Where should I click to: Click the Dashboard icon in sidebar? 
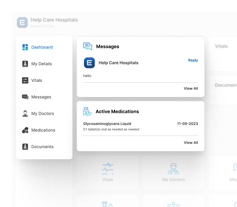[25, 47]
